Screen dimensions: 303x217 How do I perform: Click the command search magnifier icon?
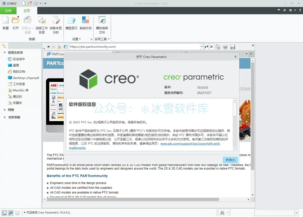coord(284,10)
